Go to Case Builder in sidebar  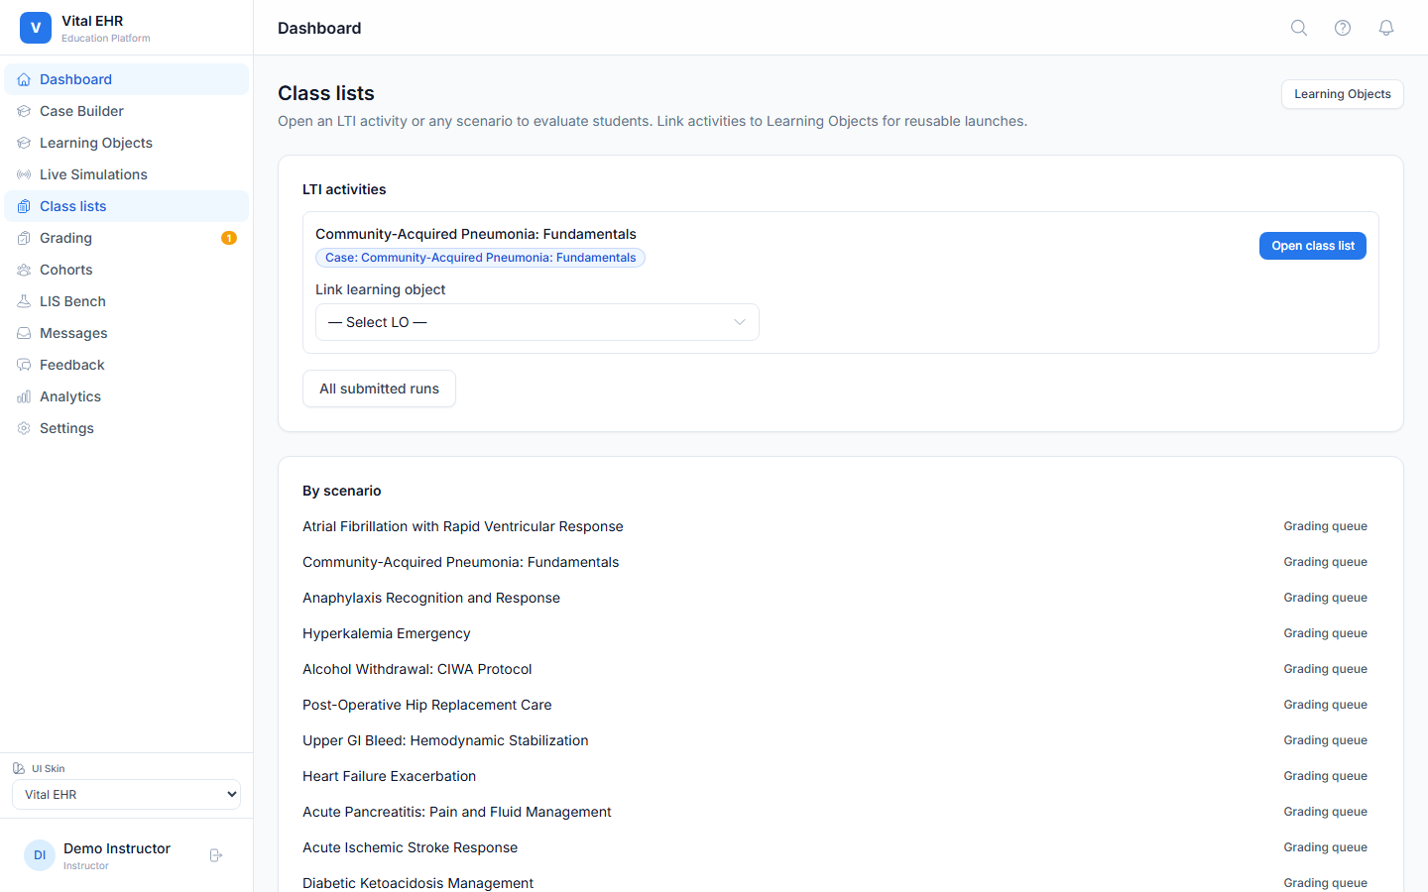(126, 111)
